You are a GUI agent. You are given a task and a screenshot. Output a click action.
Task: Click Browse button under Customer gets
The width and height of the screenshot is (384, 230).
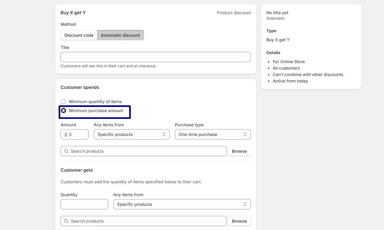[239, 221]
